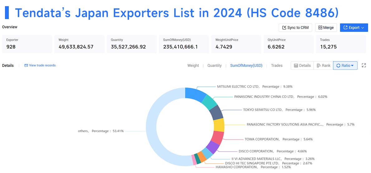The height and width of the screenshot is (173, 371).
Task: Click the Weight summary card
Action: (79, 44)
